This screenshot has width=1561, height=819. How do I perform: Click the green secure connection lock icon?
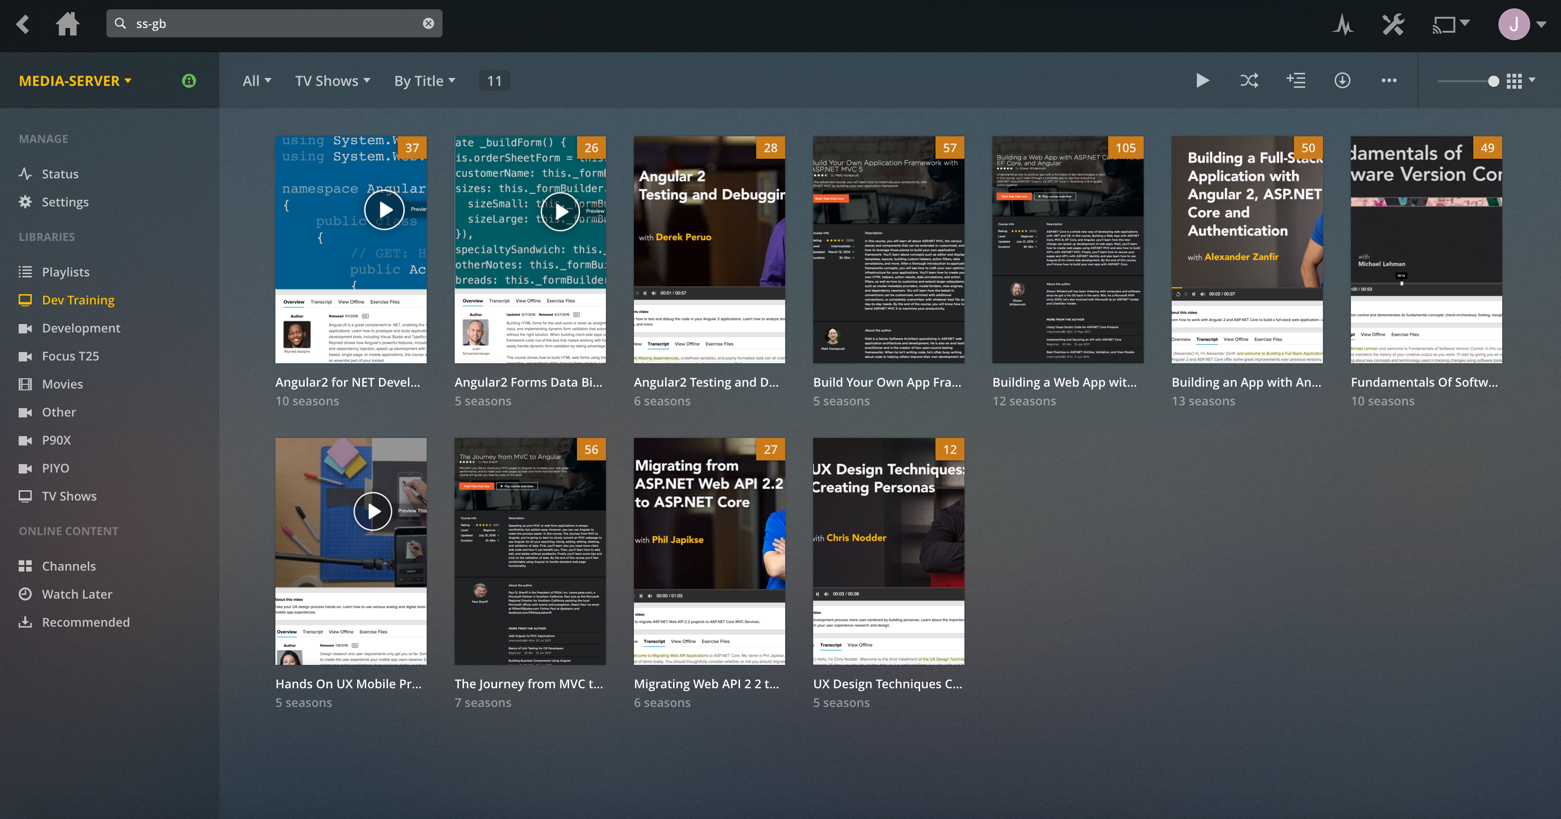coord(189,81)
